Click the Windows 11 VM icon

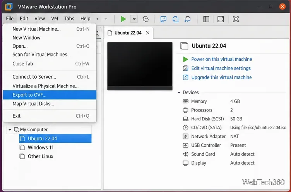click(22, 147)
